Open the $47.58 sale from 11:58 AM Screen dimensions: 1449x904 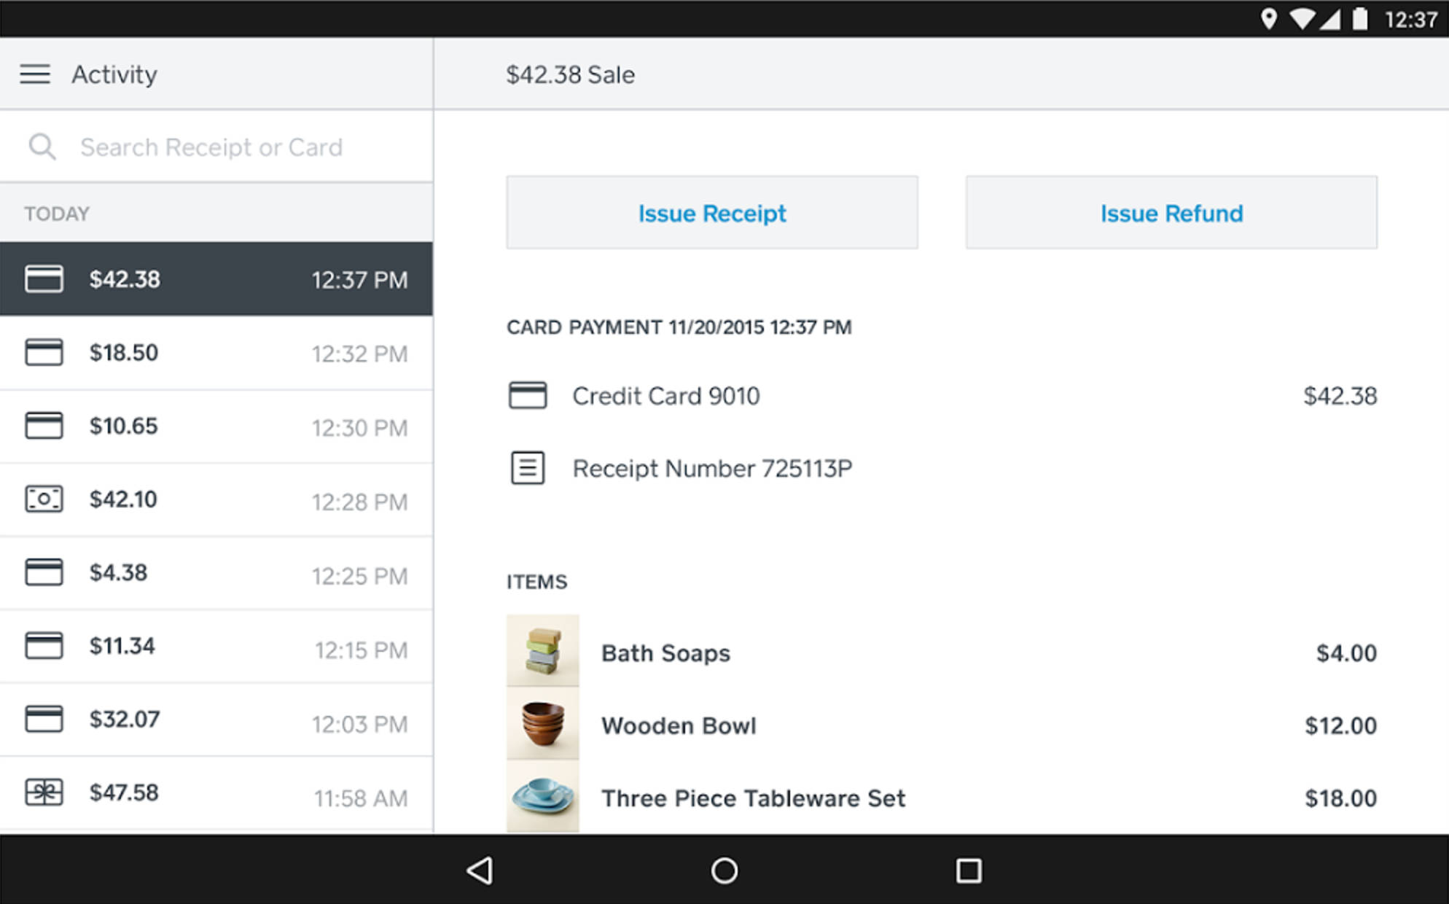point(216,792)
